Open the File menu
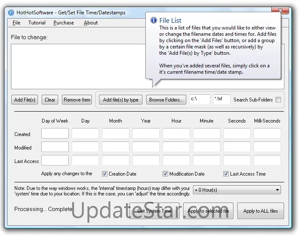300x235 pixels. pos(16,23)
